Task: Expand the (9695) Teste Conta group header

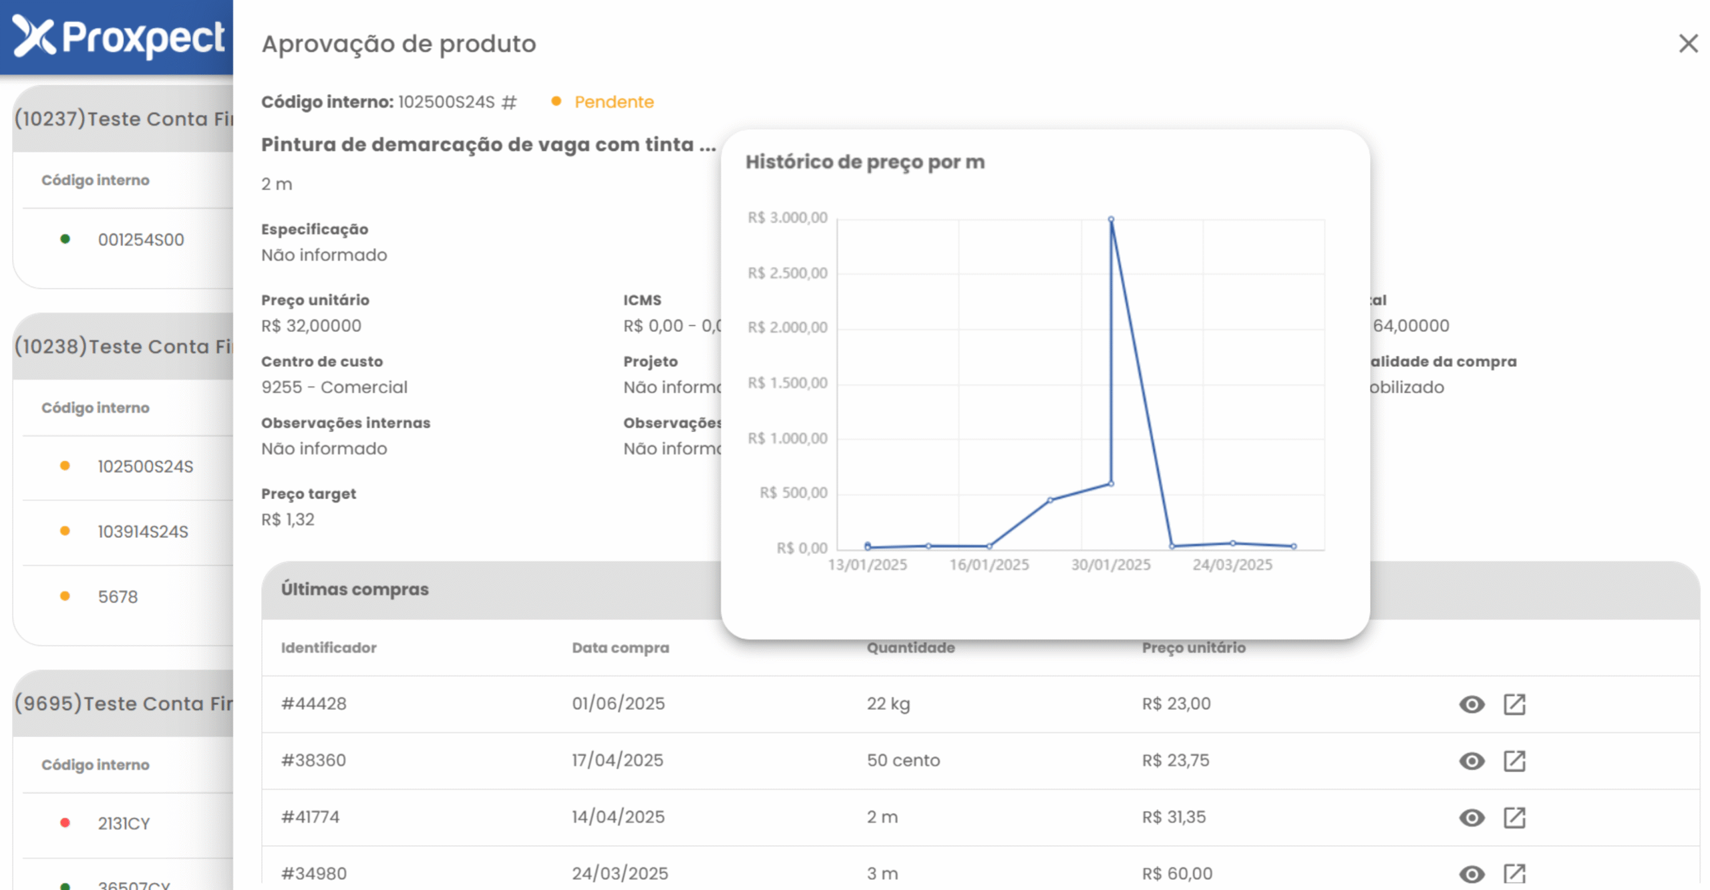Action: click(124, 704)
